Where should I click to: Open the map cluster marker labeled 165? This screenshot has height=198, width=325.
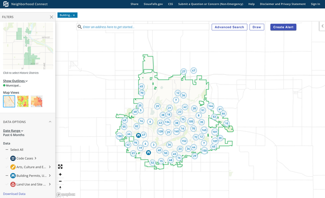(204, 130)
